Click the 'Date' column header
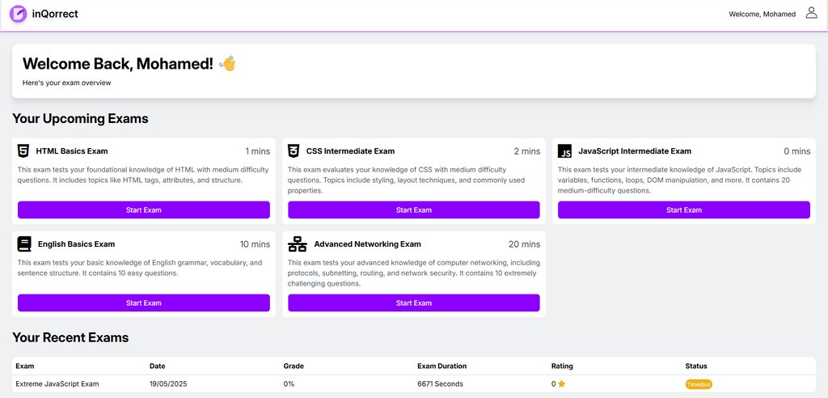Image resolution: width=828 pixels, height=398 pixels. [158, 366]
